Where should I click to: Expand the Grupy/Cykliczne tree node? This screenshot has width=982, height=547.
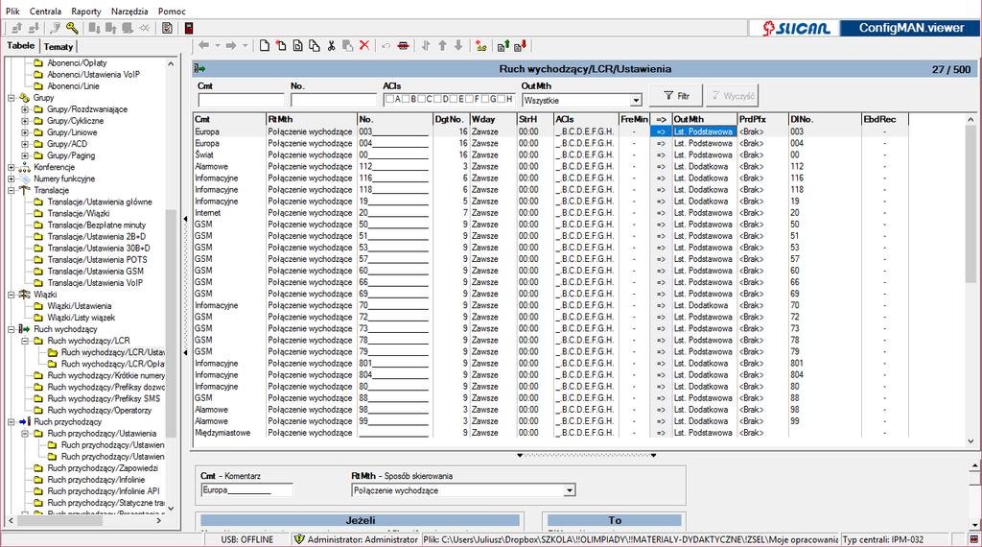(x=25, y=121)
